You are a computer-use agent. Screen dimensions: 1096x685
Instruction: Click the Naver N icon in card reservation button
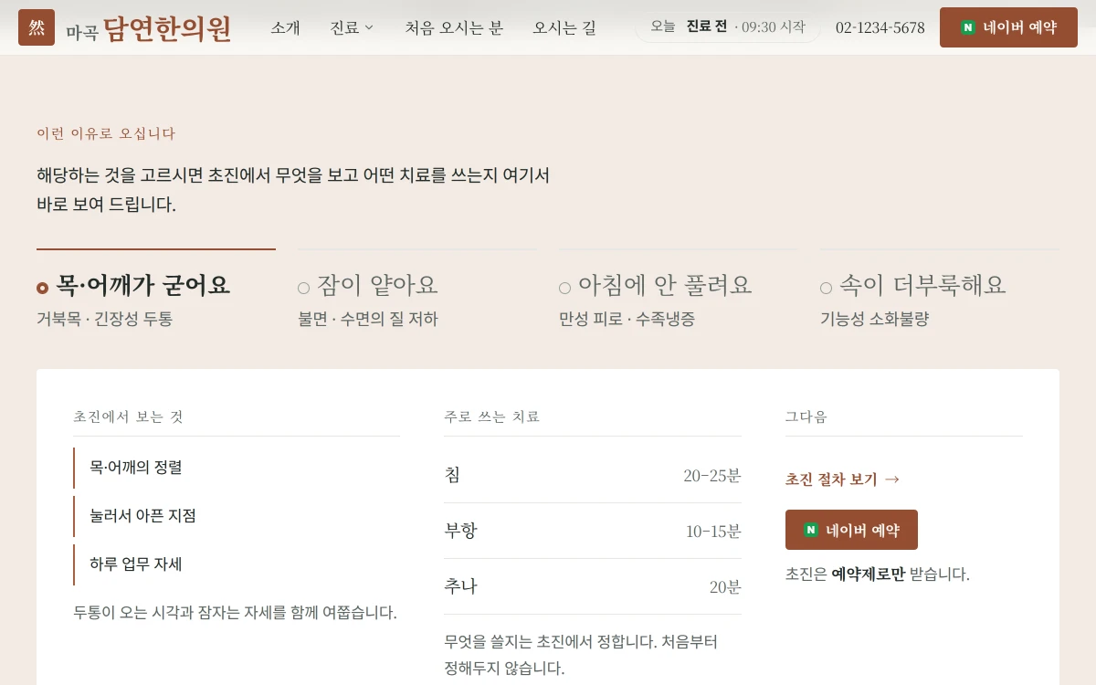pyautogui.click(x=811, y=530)
